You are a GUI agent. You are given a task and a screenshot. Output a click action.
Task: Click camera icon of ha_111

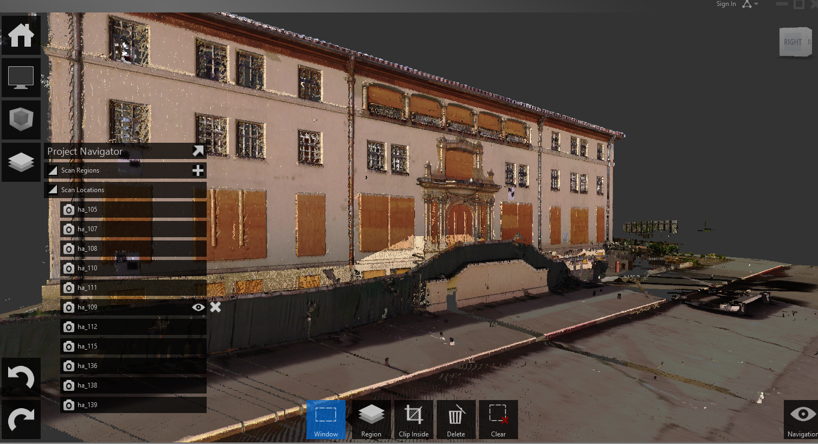click(68, 288)
